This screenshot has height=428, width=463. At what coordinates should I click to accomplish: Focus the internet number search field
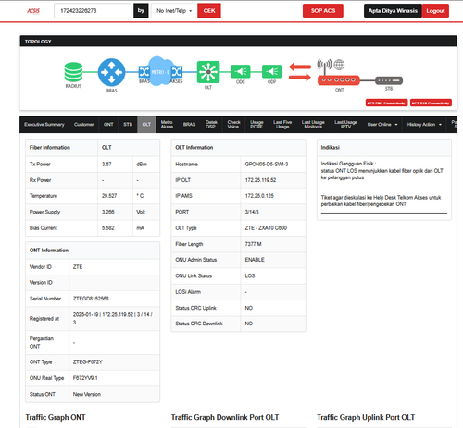pyautogui.click(x=93, y=11)
